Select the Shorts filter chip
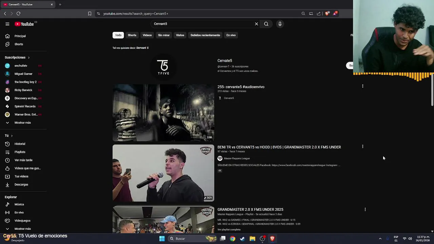This screenshot has width=434, height=244. pos(132,35)
